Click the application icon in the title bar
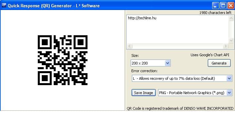The height and width of the screenshot is (133, 235). 4,5
